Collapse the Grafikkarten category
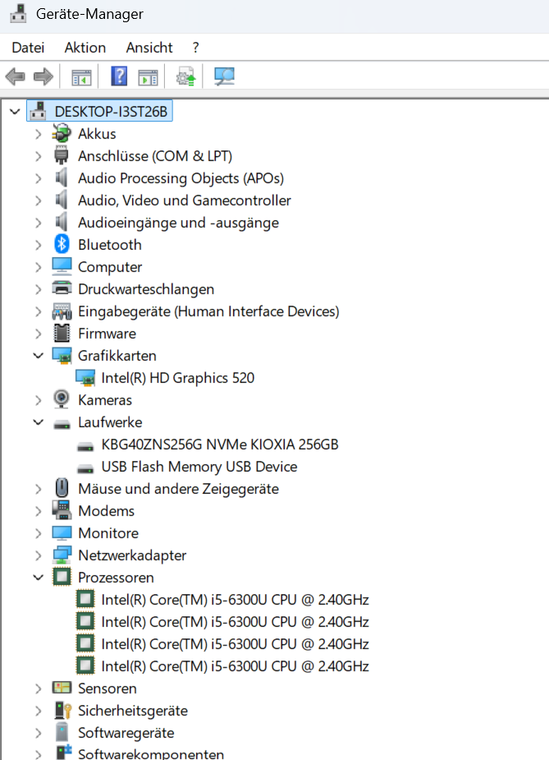549x760 pixels. pyautogui.click(x=39, y=355)
